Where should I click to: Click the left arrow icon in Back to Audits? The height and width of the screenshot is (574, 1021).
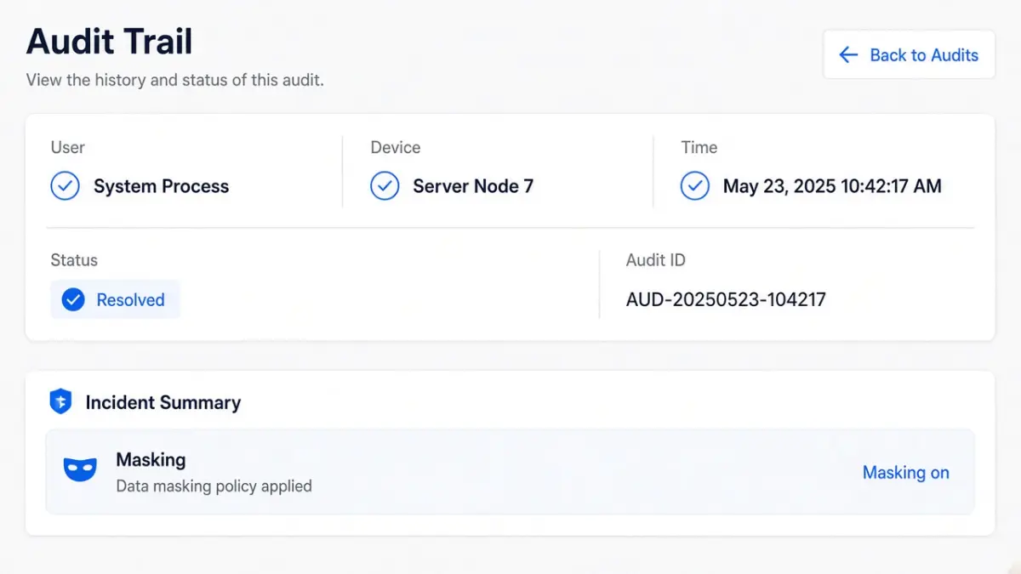848,55
